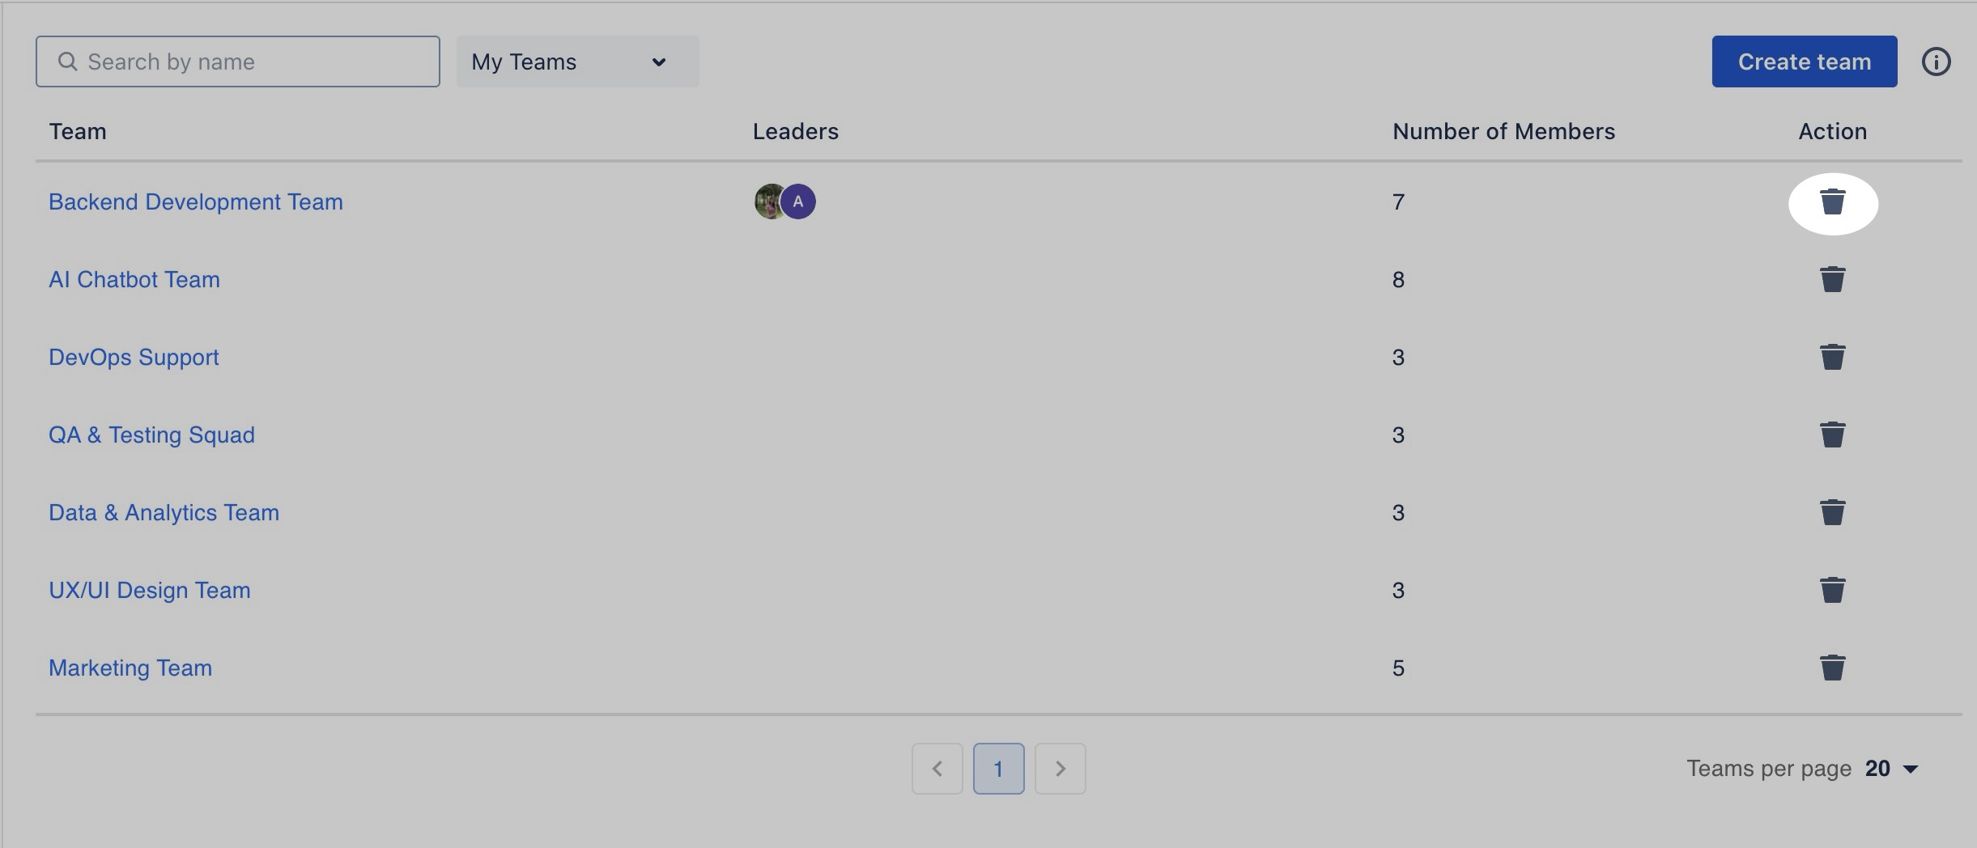Image resolution: width=1977 pixels, height=848 pixels.
Task: Select page 1 in pagination
Action: coord(998,769)
